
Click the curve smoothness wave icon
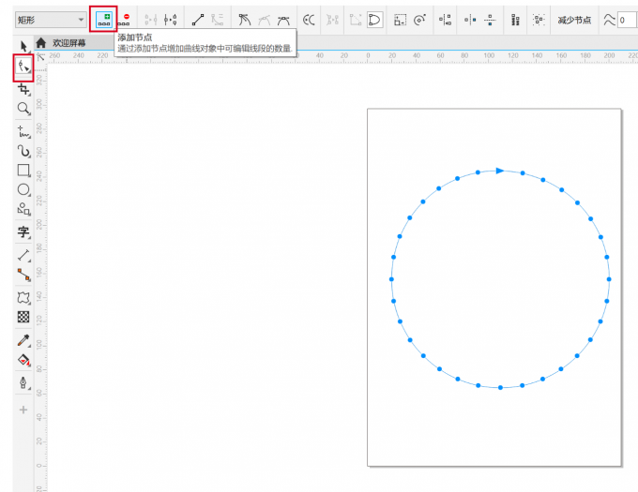[x=609, y=20]
